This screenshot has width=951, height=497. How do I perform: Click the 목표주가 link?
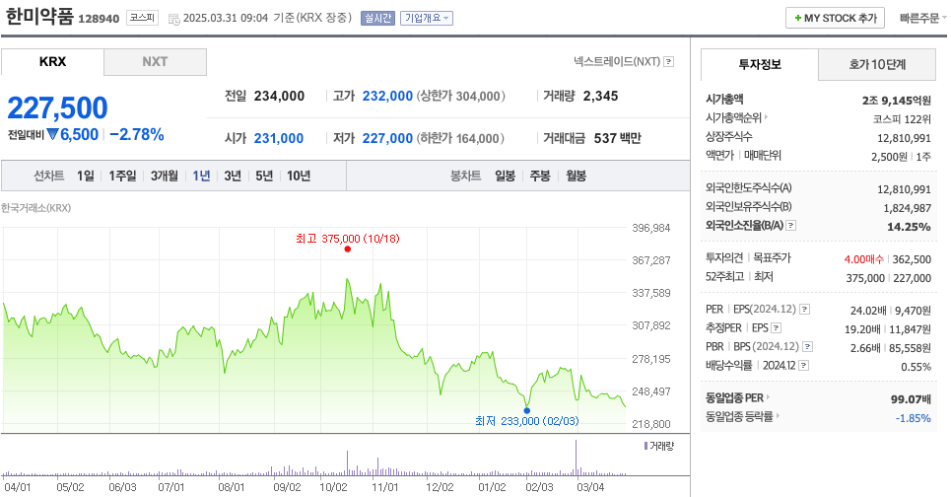772,258
